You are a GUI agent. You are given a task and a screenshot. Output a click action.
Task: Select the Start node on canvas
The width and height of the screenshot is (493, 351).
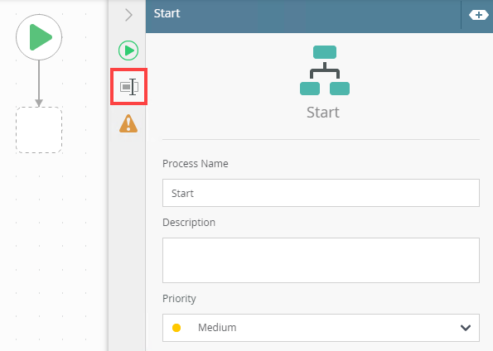point(39,37)
